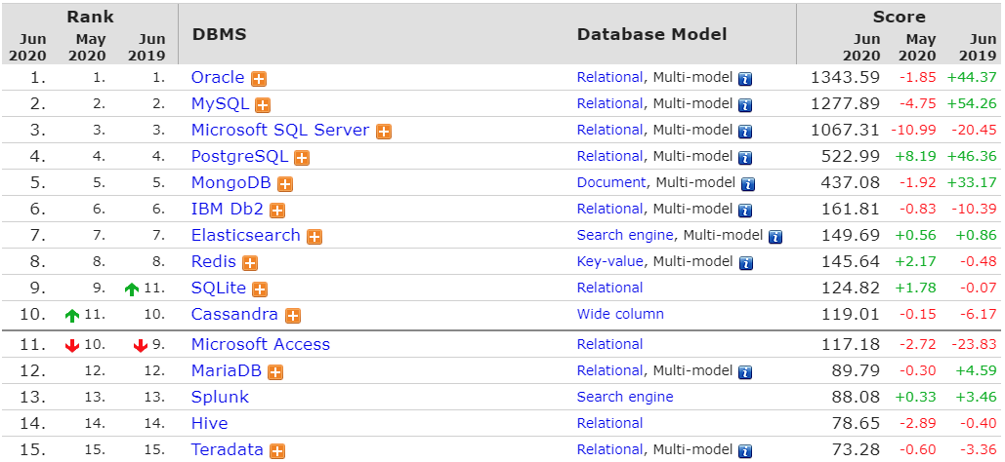Click the Score column header
The height and width of the screenshot is (462, 1005).
[x=899, y=17]
